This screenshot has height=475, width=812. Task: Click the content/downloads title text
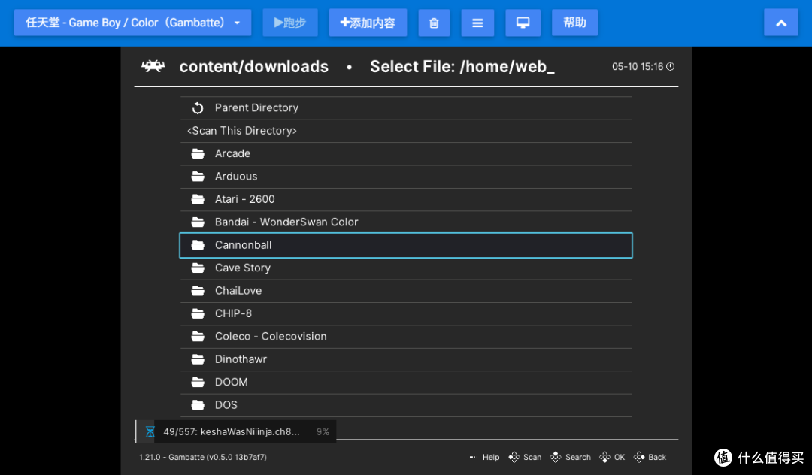click(254, 67)
